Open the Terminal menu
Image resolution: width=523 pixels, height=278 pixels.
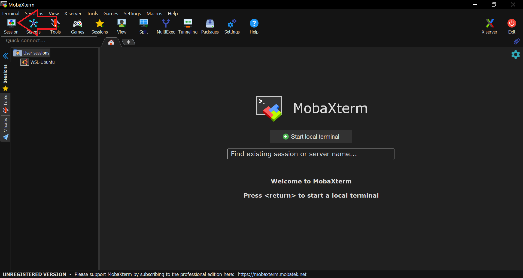click(10, 14)
